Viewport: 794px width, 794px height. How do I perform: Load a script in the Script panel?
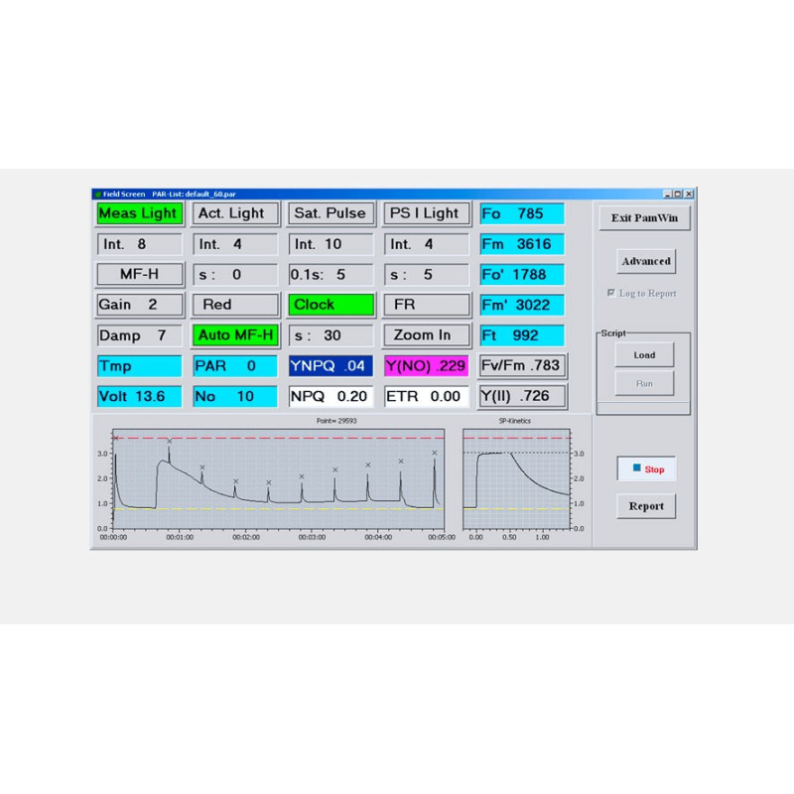pos(644,354)
